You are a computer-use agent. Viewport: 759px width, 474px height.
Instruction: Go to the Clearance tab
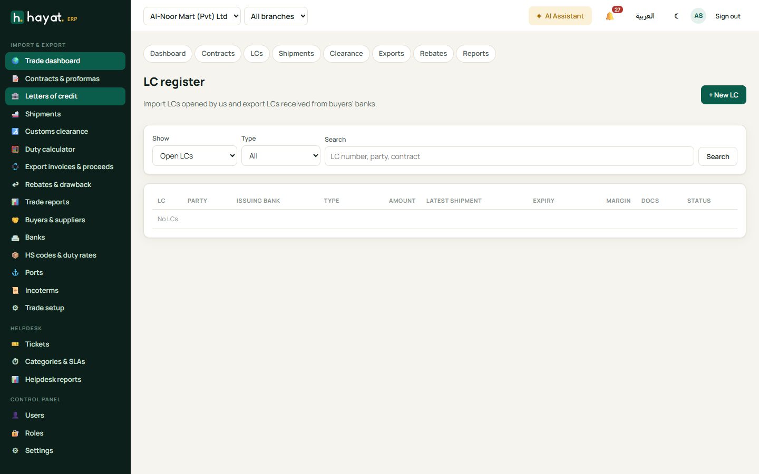(x=346, y=54)
